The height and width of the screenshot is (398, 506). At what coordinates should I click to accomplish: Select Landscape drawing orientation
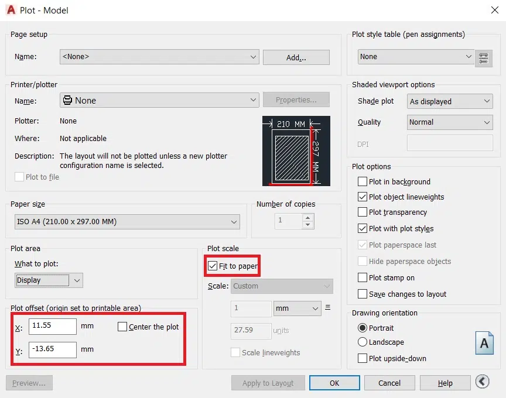click(x=363, y=342)
